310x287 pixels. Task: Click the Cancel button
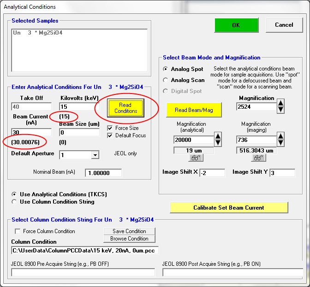point(284,25)
